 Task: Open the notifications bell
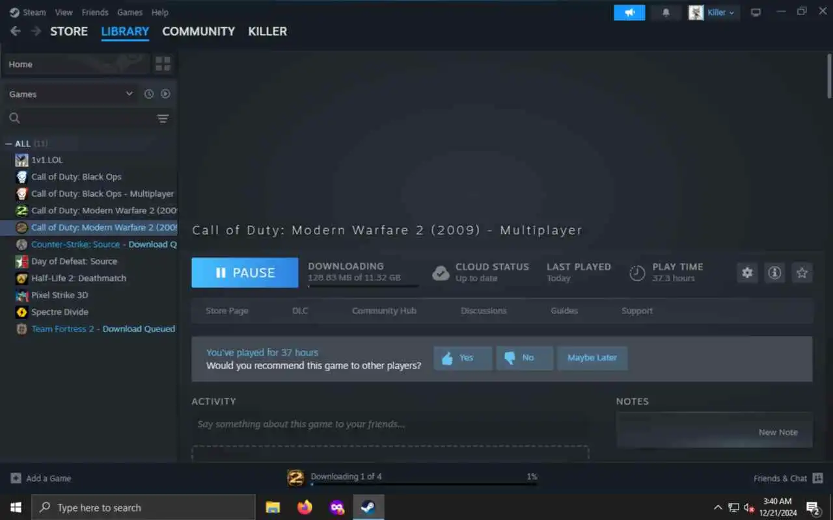(x=666, y=12)
